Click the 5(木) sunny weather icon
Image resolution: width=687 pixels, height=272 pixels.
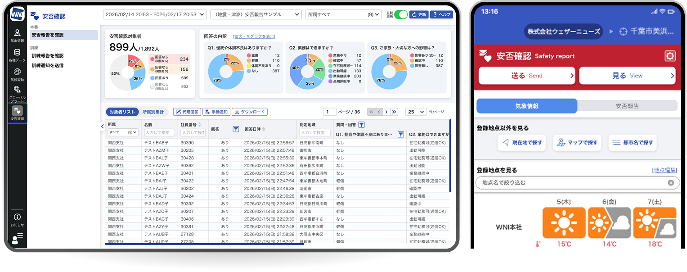click(x=564, y=222)
